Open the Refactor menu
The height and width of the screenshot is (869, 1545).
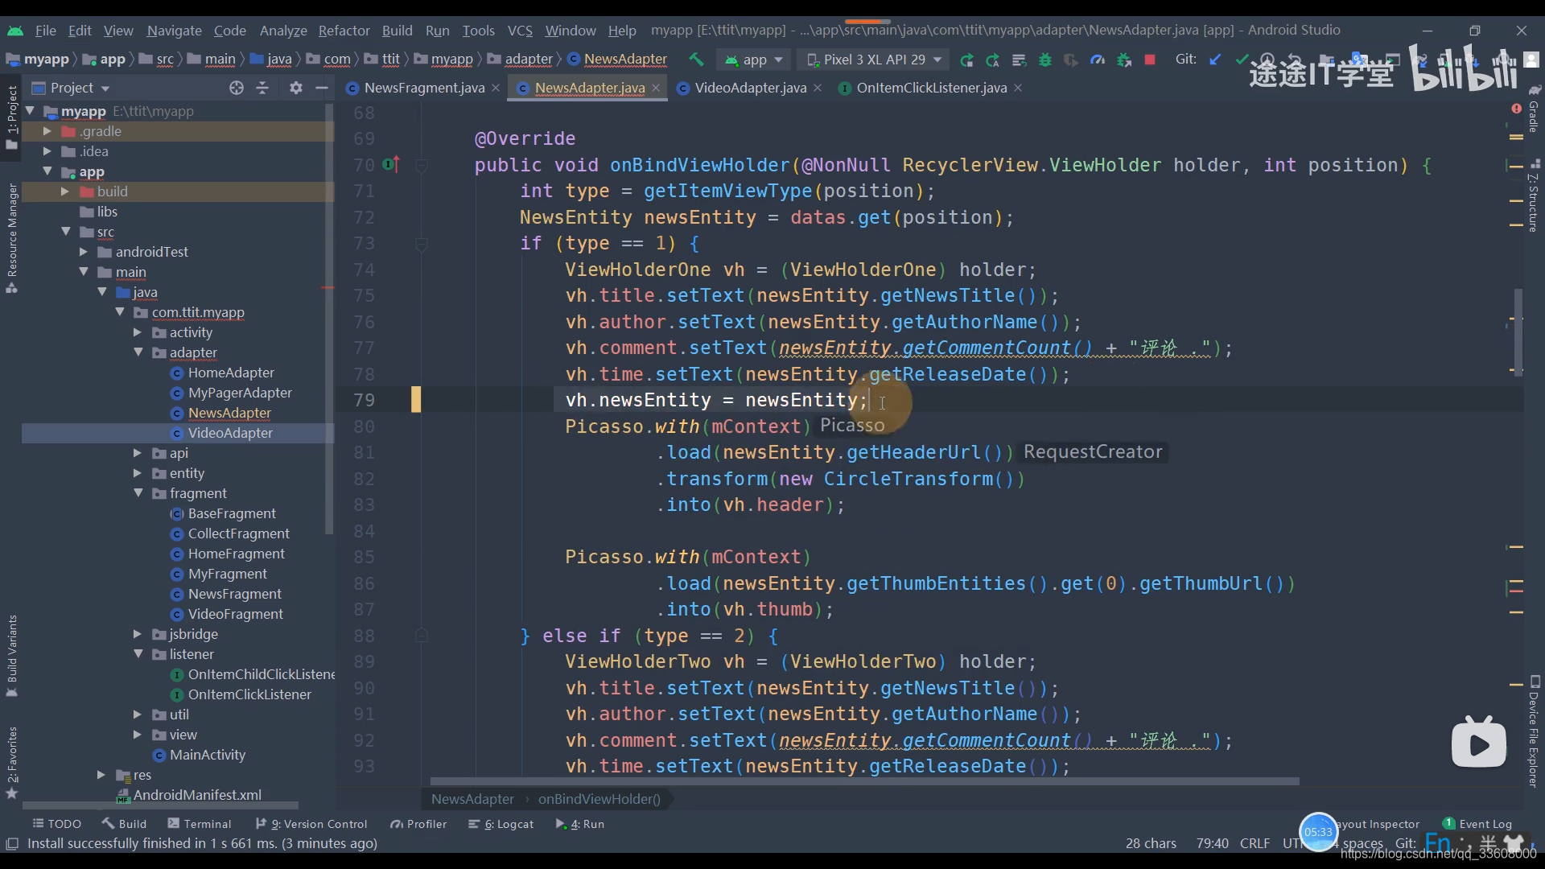(x=344, y=30)
